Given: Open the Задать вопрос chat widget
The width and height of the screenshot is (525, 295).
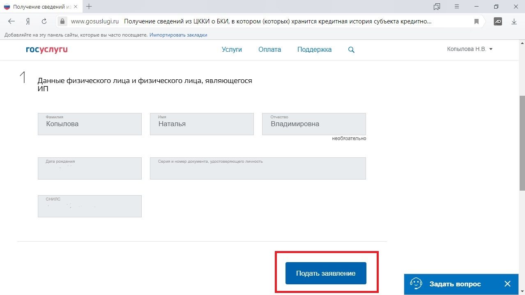Looking at the screenshot, I should [x=454, y=284].
